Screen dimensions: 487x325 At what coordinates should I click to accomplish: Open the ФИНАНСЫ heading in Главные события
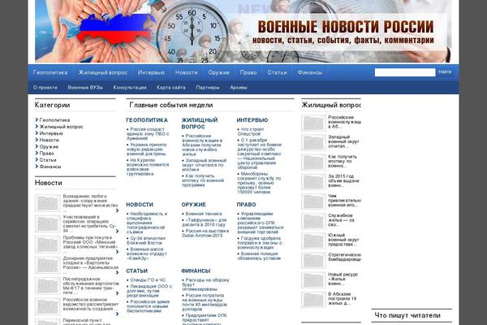click(x=196, y=271)
